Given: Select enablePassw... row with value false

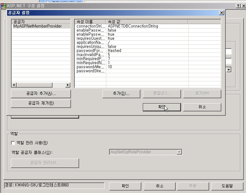Looking at the screenshot, I should tap(148, 30).
